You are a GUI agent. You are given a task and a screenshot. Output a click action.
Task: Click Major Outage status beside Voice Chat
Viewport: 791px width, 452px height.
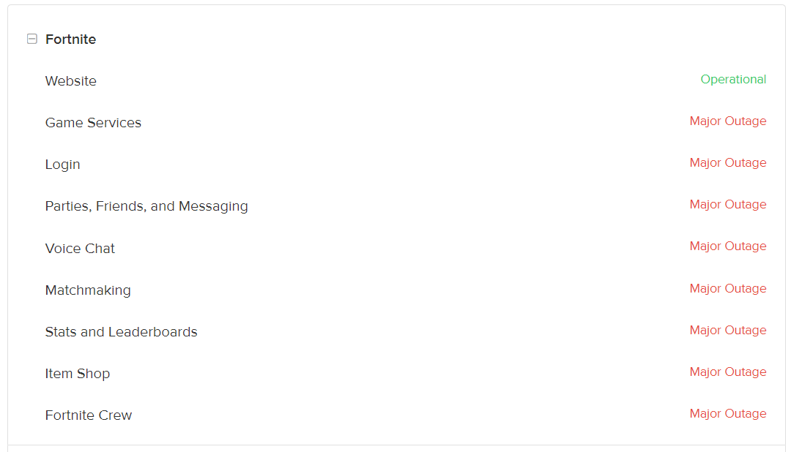click(727, 246)
